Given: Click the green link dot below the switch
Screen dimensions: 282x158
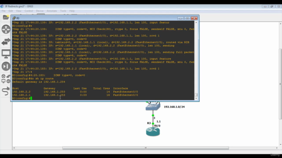Looking at the screenshot, I should click(153, 115).
